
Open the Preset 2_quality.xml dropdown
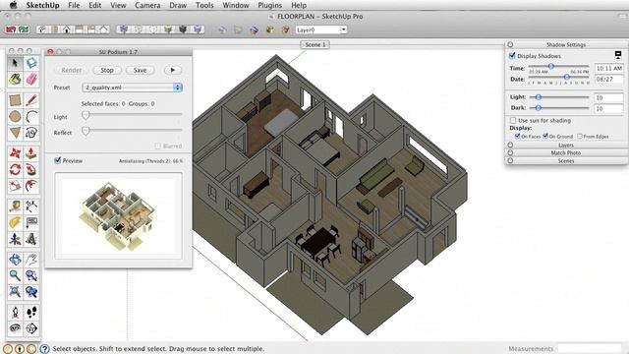(132, 88)
